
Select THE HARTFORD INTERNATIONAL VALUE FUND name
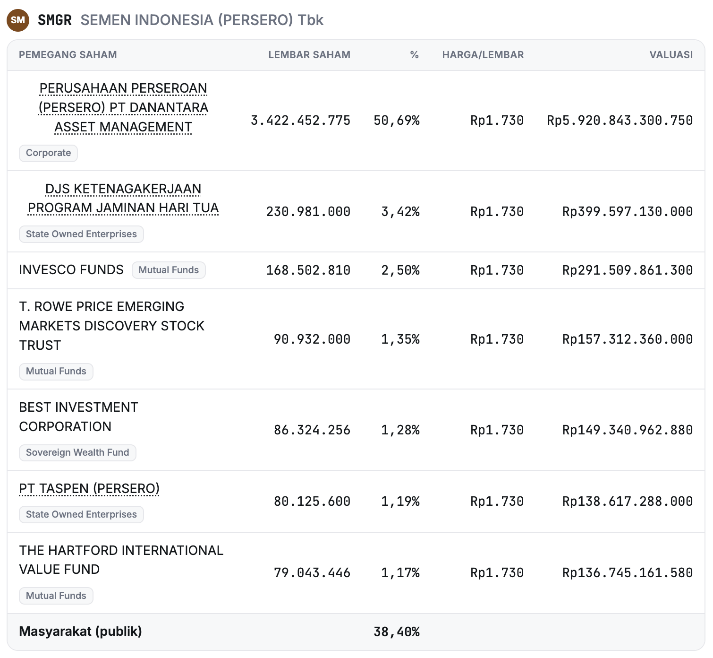click(121, 560)
